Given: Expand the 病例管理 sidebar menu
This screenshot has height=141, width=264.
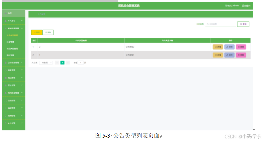Looking at the screenshot, I should point(14,116).
